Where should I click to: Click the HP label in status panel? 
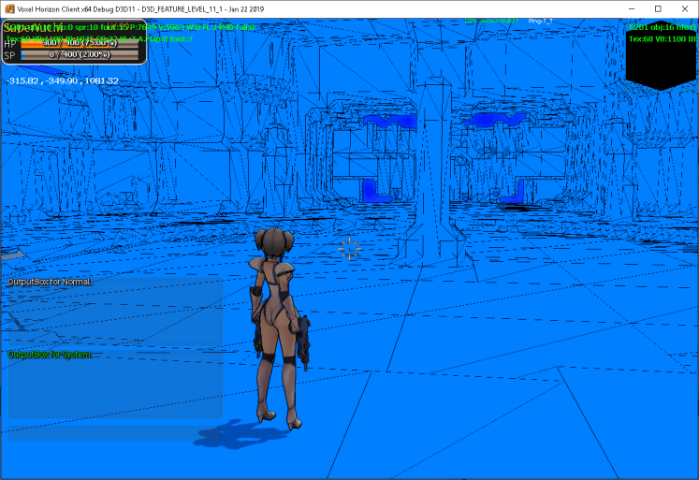(x=10, y=43)
